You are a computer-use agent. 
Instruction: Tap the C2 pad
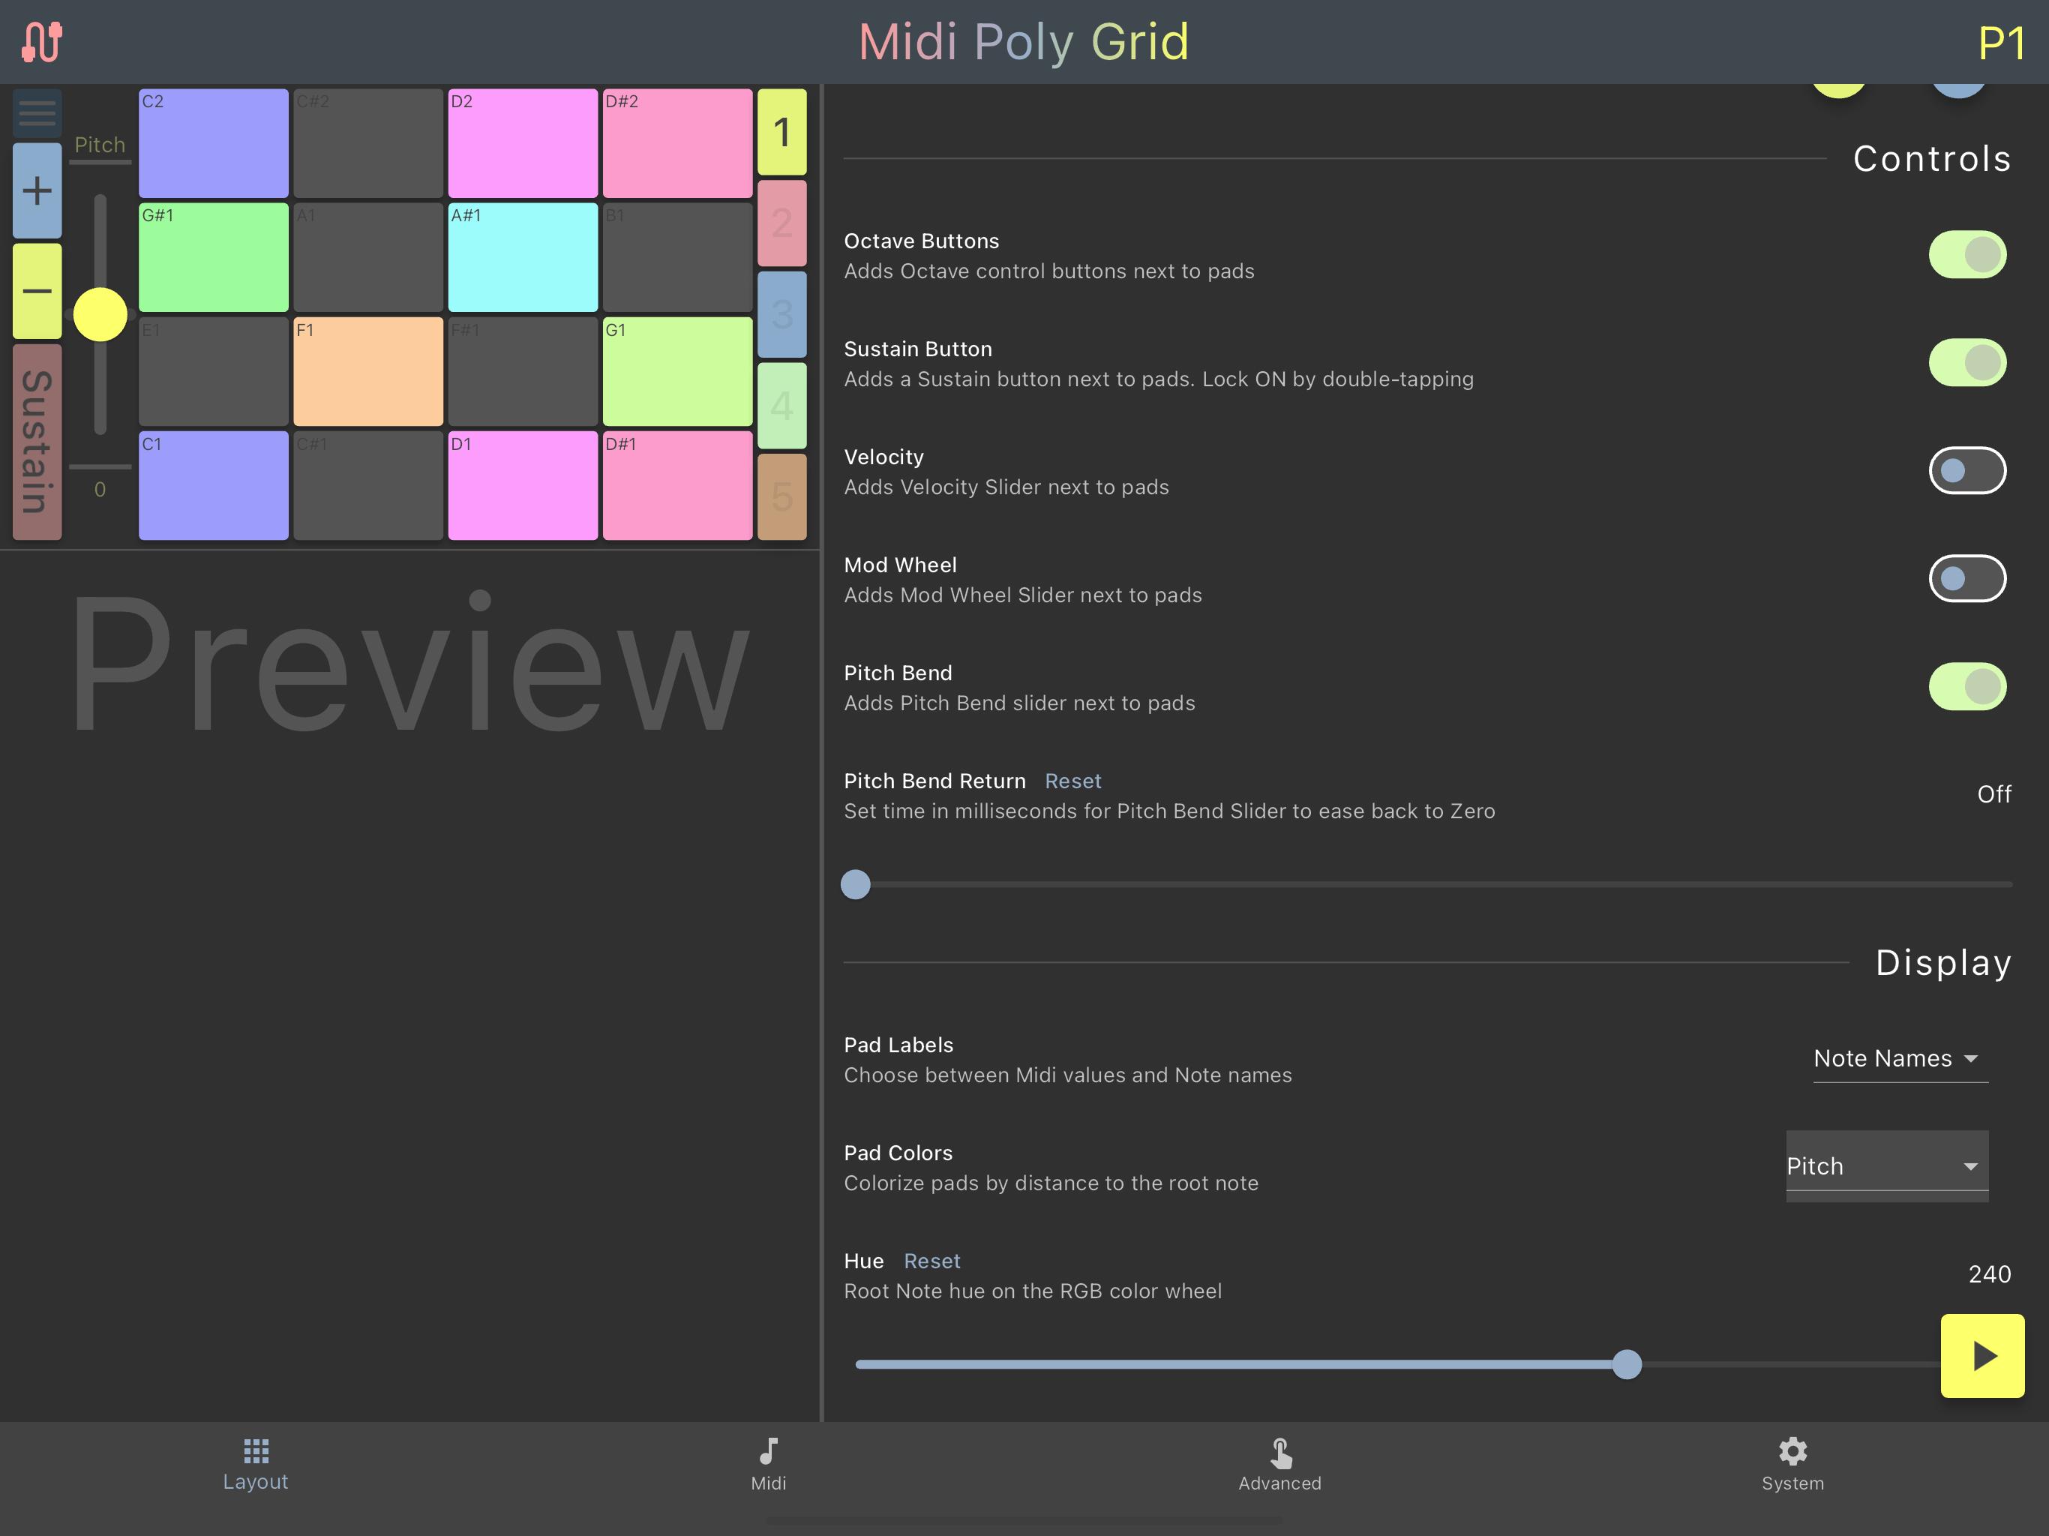pos(214,143)
